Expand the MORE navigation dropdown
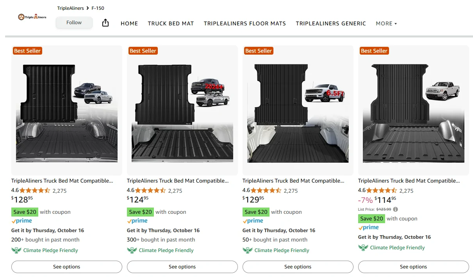 point(386,23)
